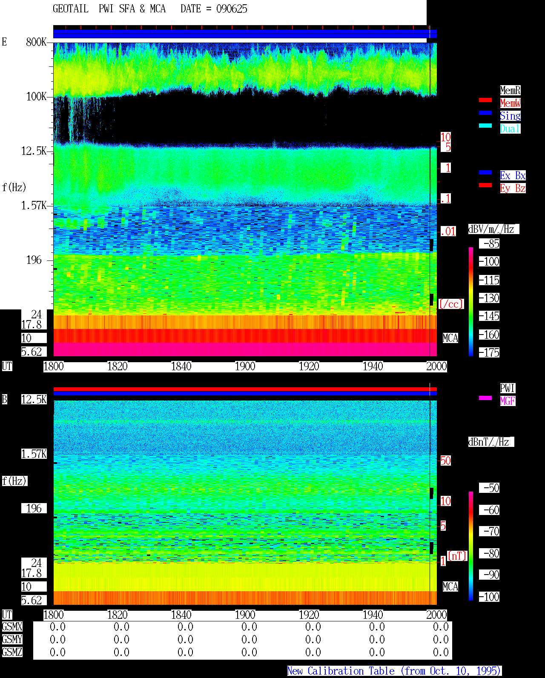Click the red MemW legend swatch

tap(485, 100)
